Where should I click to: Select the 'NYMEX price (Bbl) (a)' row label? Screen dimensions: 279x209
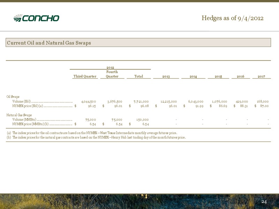coord(28,106)
